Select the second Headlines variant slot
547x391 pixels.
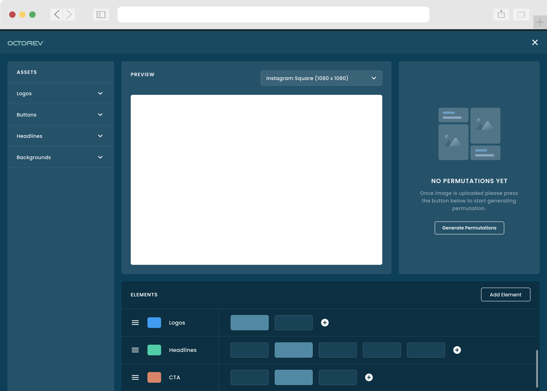tap(293, 350)
